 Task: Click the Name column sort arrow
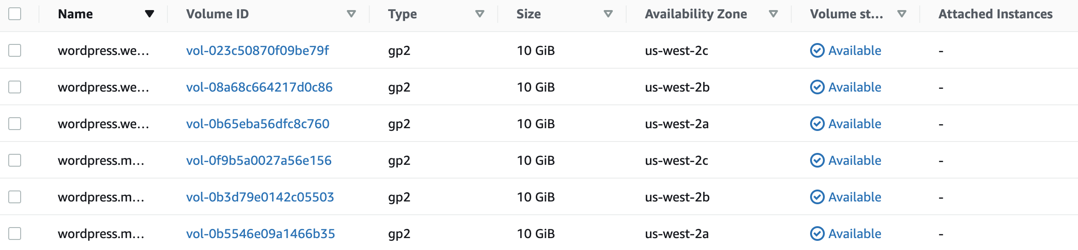(x=149, y=14)
